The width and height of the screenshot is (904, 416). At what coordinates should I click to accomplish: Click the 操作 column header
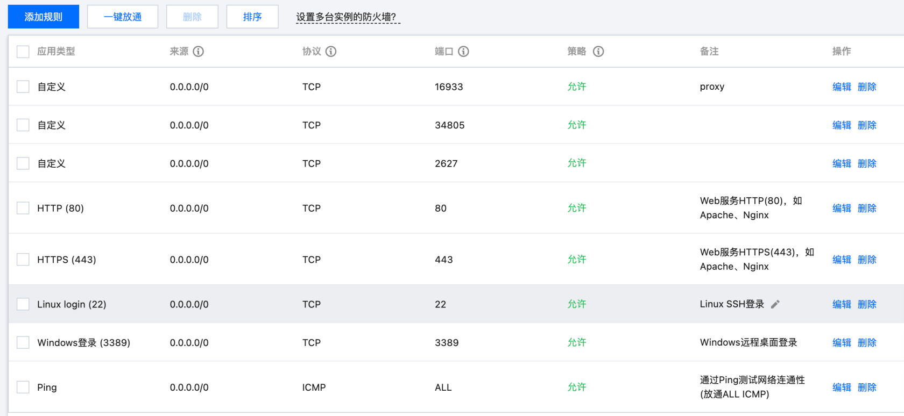pos(842,52)
